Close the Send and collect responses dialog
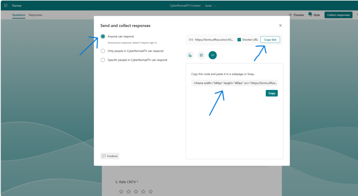The height and width of the screenshot is (196, 358). pos(280,26)
